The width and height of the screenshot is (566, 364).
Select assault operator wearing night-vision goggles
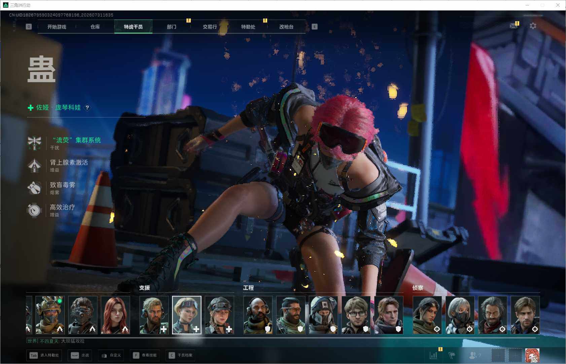coord(83,315)
